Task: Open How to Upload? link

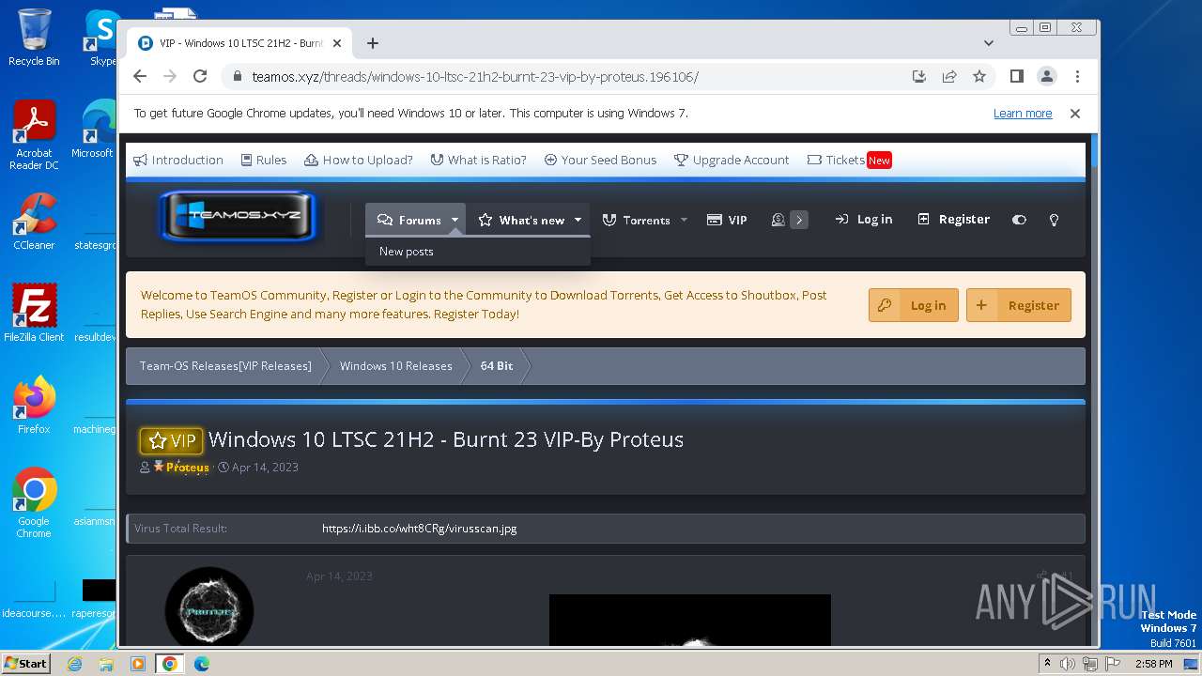Action: click(359, 160)
